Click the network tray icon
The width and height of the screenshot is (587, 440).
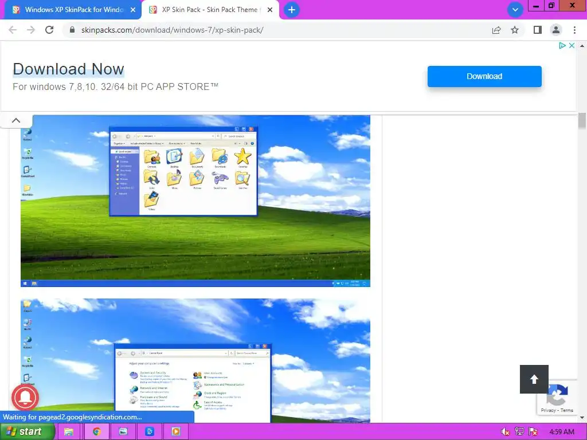tap(519, 432)
